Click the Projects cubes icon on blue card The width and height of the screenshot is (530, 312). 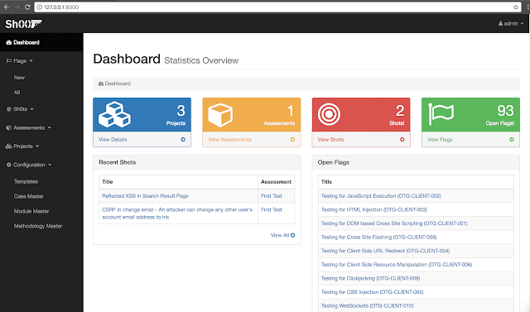click(114, 114)
